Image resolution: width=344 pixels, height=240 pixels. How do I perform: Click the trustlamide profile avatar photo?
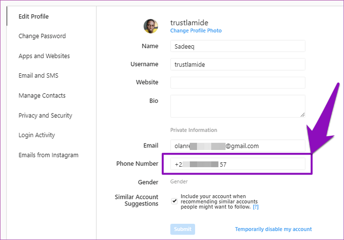151,27
